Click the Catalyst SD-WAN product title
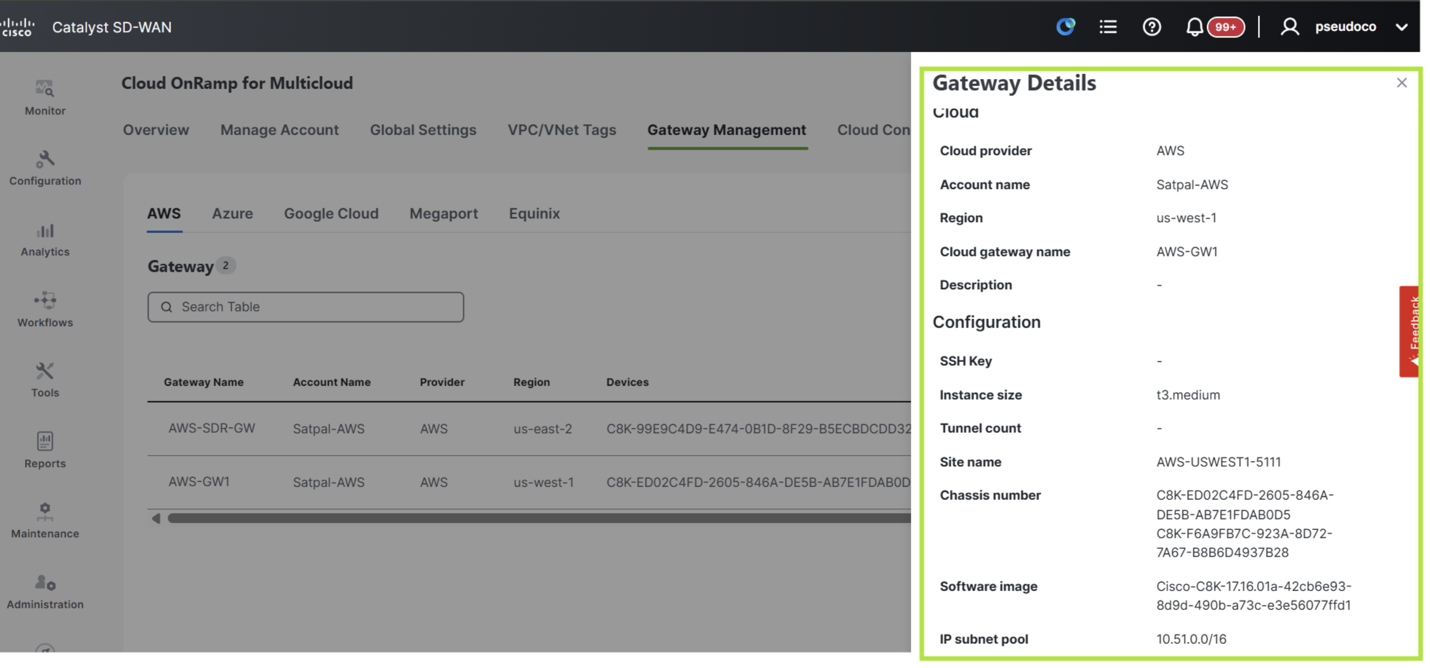Image resolution: width=1430 pixels, height=668 pixels. pos(111,27)
